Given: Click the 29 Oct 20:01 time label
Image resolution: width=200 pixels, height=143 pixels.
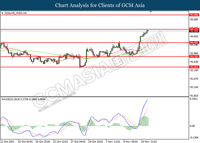Looking at the screenshot, I should (x=96, y=142).
